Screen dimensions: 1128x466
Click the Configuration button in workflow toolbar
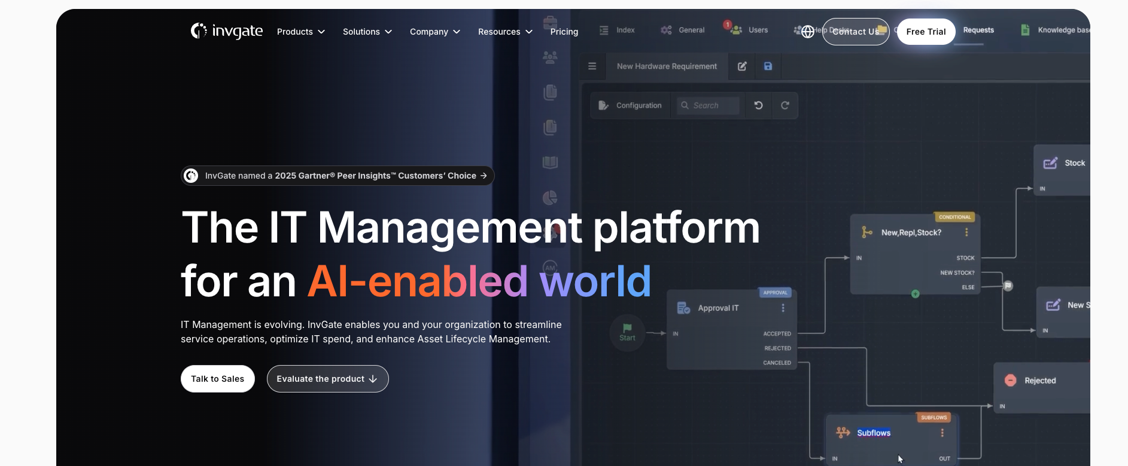tap(630, 105)
